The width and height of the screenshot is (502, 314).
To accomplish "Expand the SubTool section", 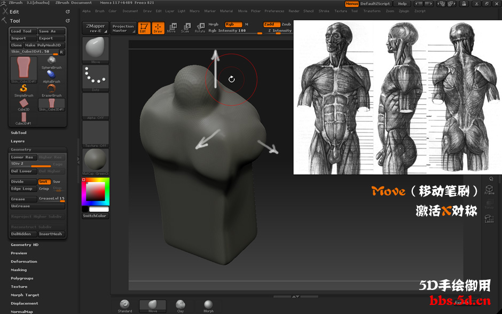I will [x=19, y=132].
